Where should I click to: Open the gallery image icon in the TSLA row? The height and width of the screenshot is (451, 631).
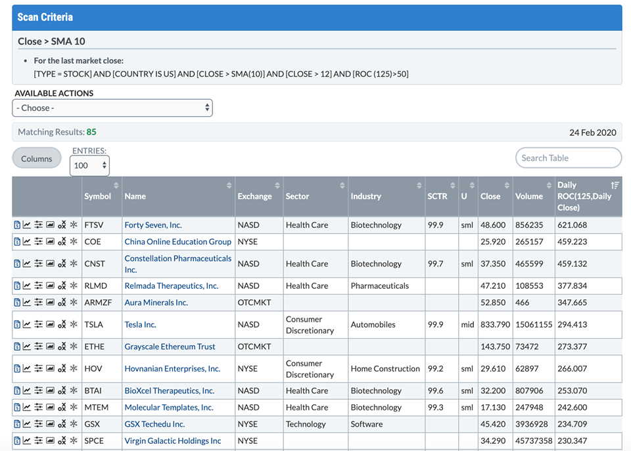tap(51, 324)
